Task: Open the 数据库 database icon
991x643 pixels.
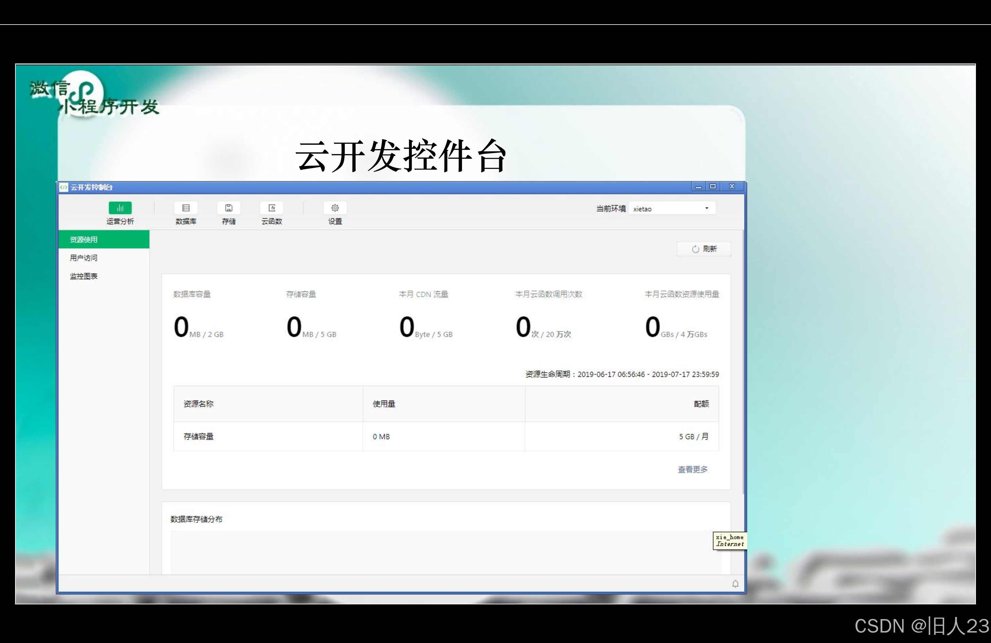Action: coord(186,208)
